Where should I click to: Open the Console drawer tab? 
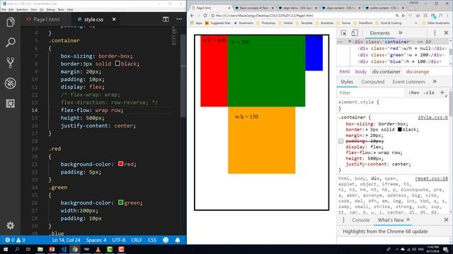[360, 219]
